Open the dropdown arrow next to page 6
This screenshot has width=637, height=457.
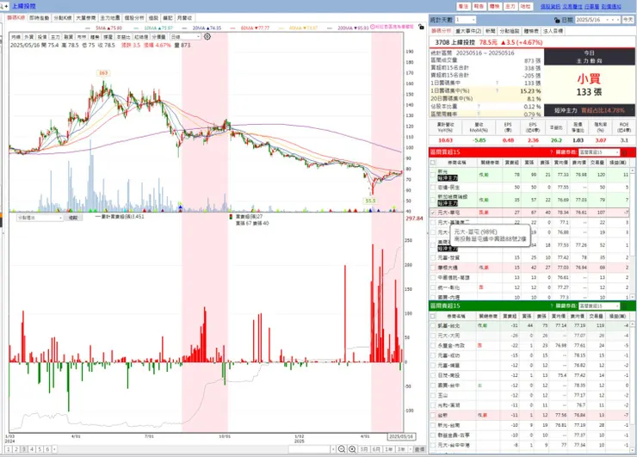54,449
